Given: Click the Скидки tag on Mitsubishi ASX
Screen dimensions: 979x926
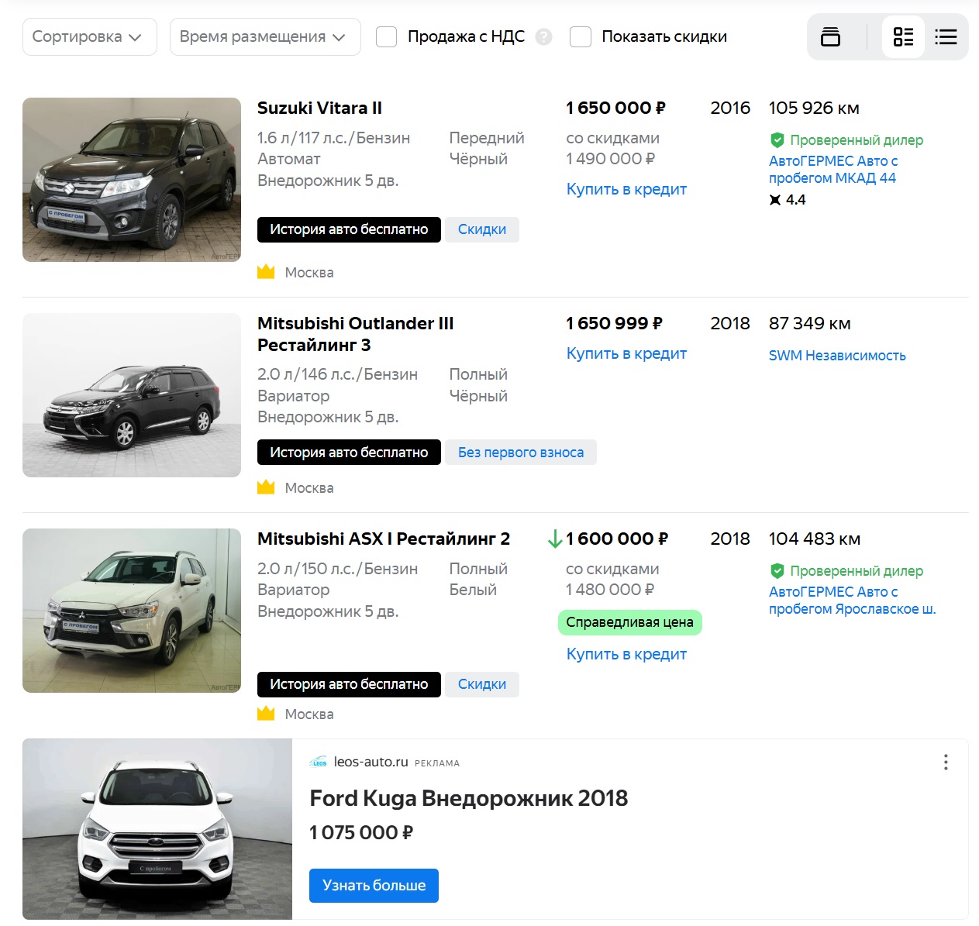Looking at the screenshot, I should click(x=482, y=684).
